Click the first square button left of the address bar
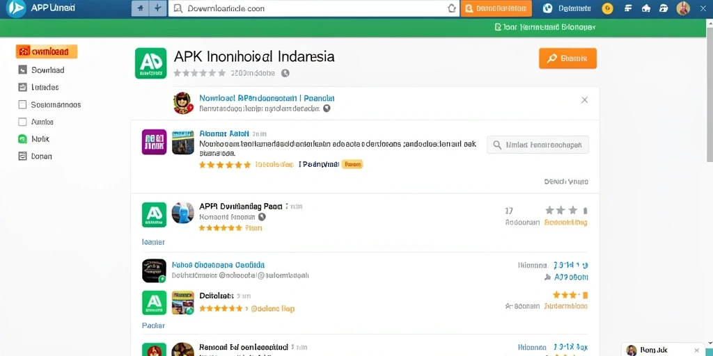Screen dimensions: 713x356 [139, 8]
